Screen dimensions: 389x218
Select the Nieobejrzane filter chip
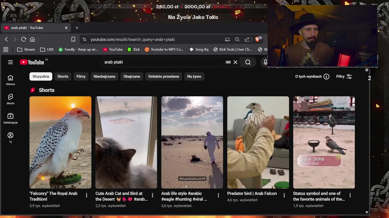tap(104, 77)
